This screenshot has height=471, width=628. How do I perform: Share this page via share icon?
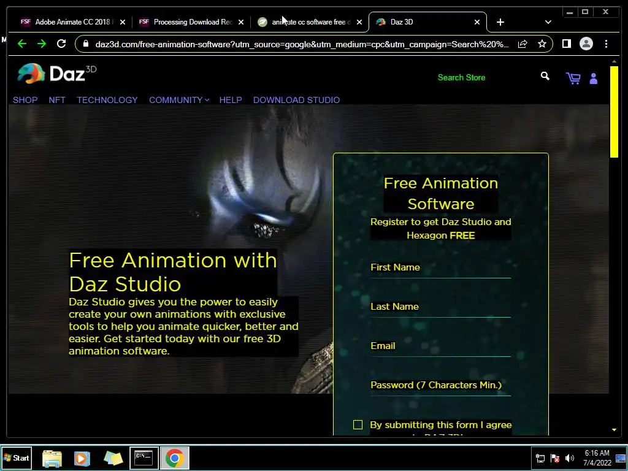[x=523, y=44]
